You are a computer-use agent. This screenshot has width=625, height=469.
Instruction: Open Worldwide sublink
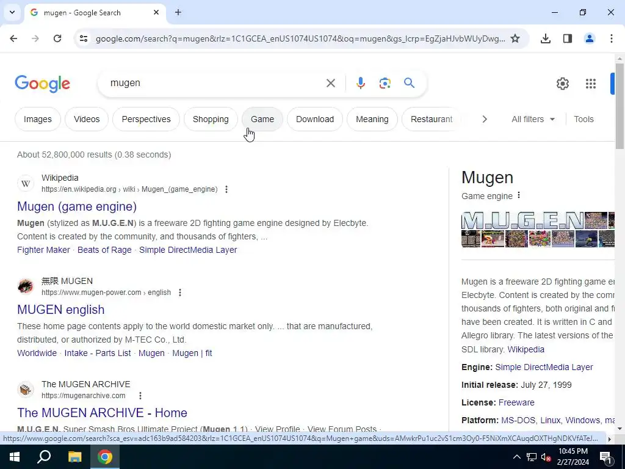pyautogui.click(x=37, y=353)
